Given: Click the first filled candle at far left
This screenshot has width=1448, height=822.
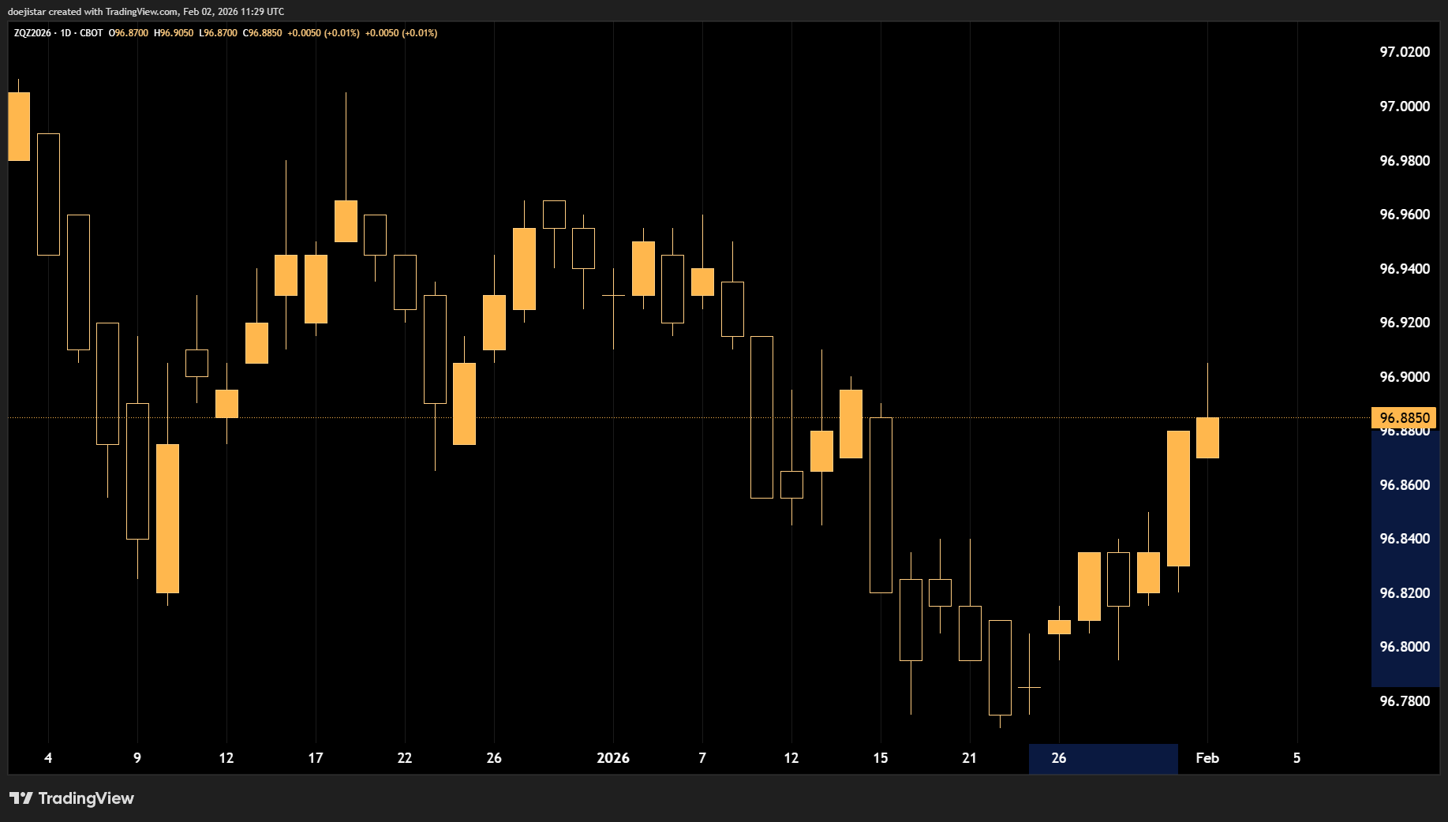Looking at the screenshot, I should [x=19, y=126].
